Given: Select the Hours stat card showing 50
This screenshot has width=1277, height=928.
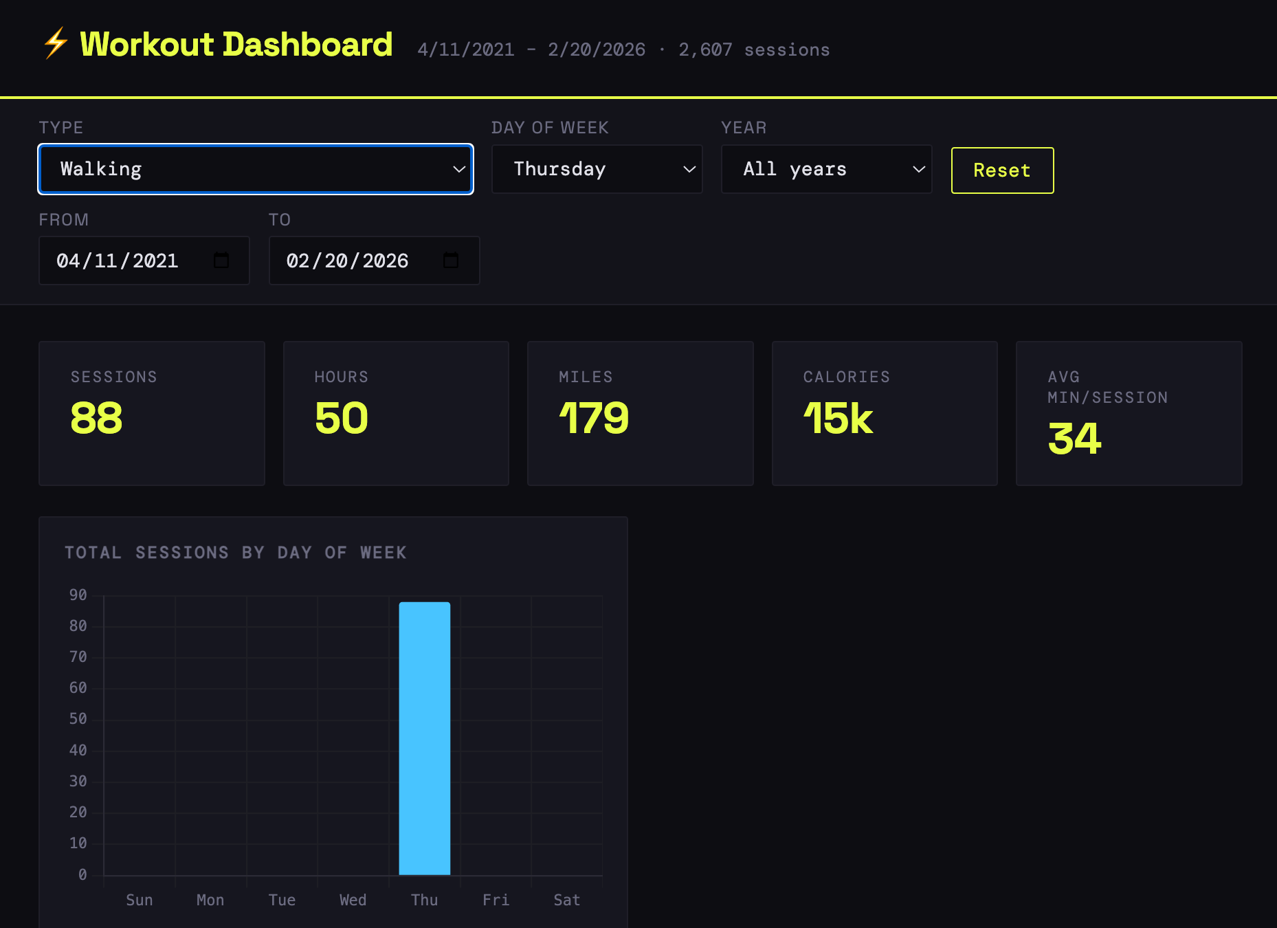Looking at the screenshot, I should click(x=396, y=413).
